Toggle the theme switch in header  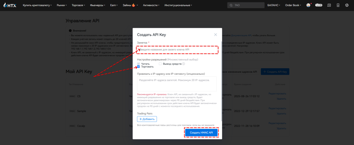pos(318,5)
